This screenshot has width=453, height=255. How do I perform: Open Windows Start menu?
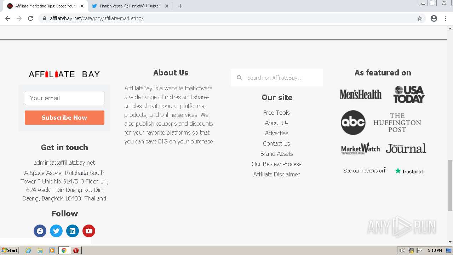click(10, 250)
